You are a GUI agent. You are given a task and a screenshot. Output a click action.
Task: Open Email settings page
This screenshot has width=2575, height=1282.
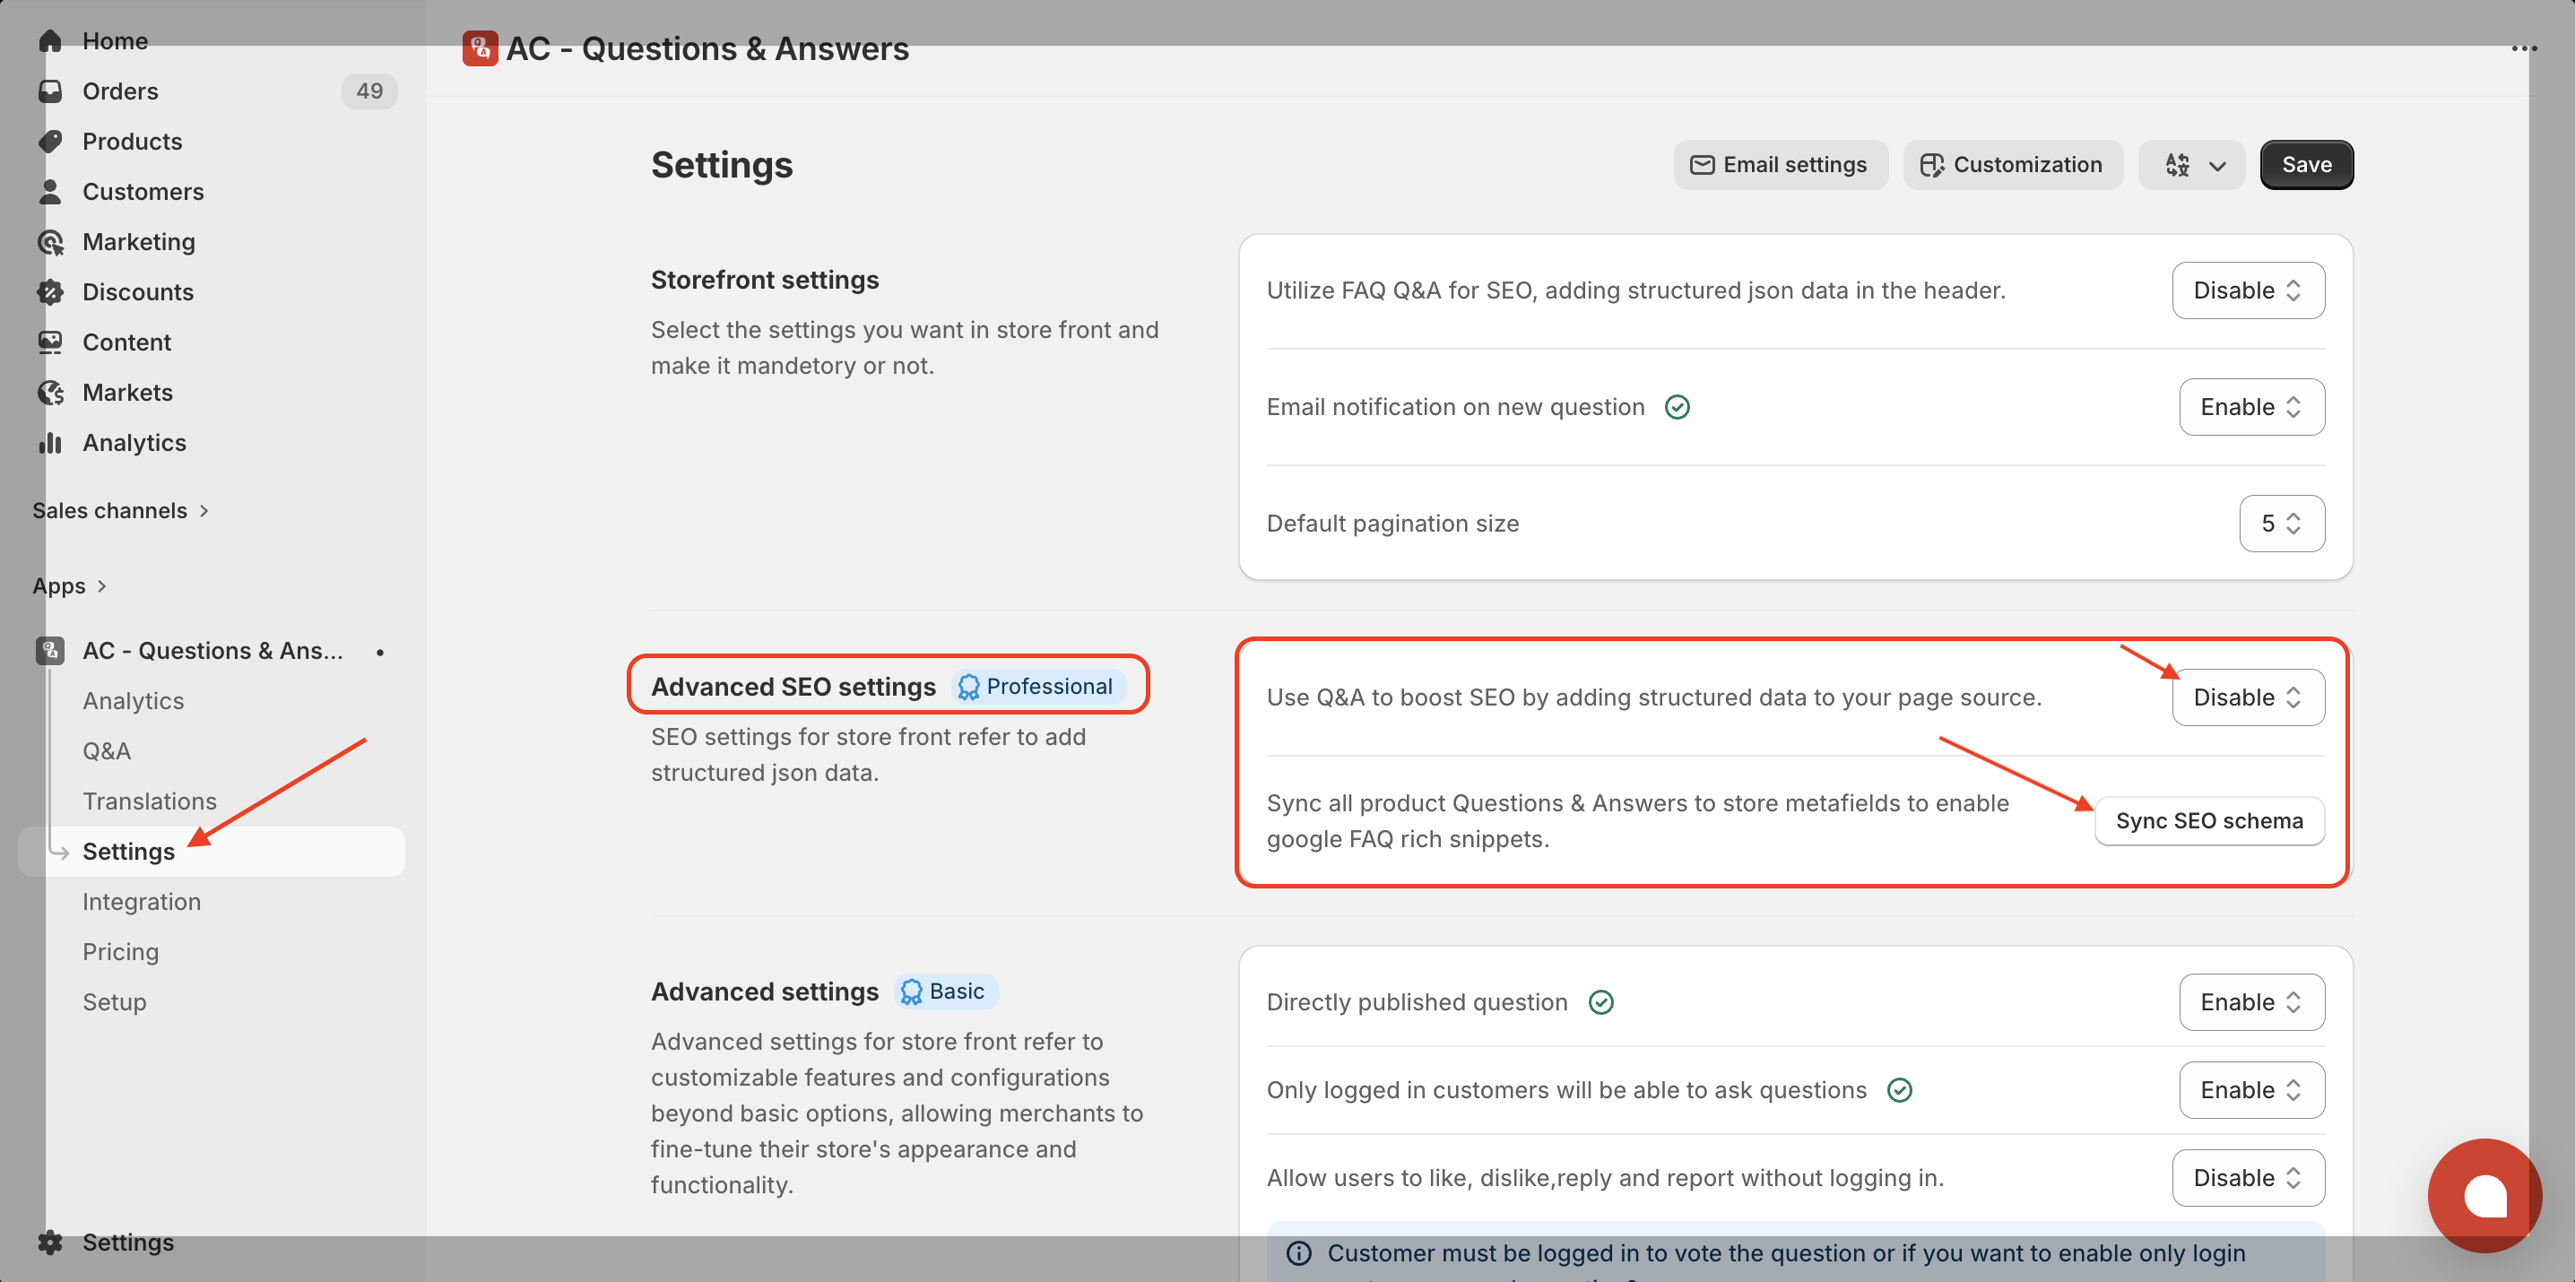tap(1780, 165)
